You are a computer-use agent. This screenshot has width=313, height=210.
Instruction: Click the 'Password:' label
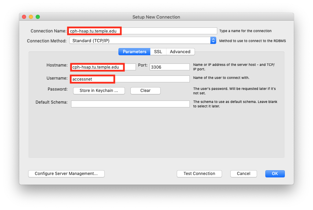[x=58, y=89]
